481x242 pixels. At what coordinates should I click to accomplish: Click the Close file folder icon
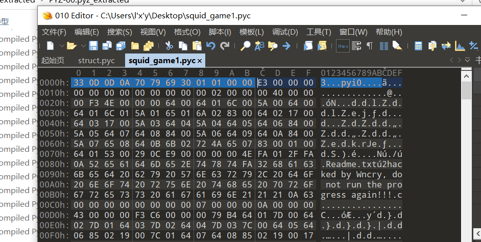135,46
